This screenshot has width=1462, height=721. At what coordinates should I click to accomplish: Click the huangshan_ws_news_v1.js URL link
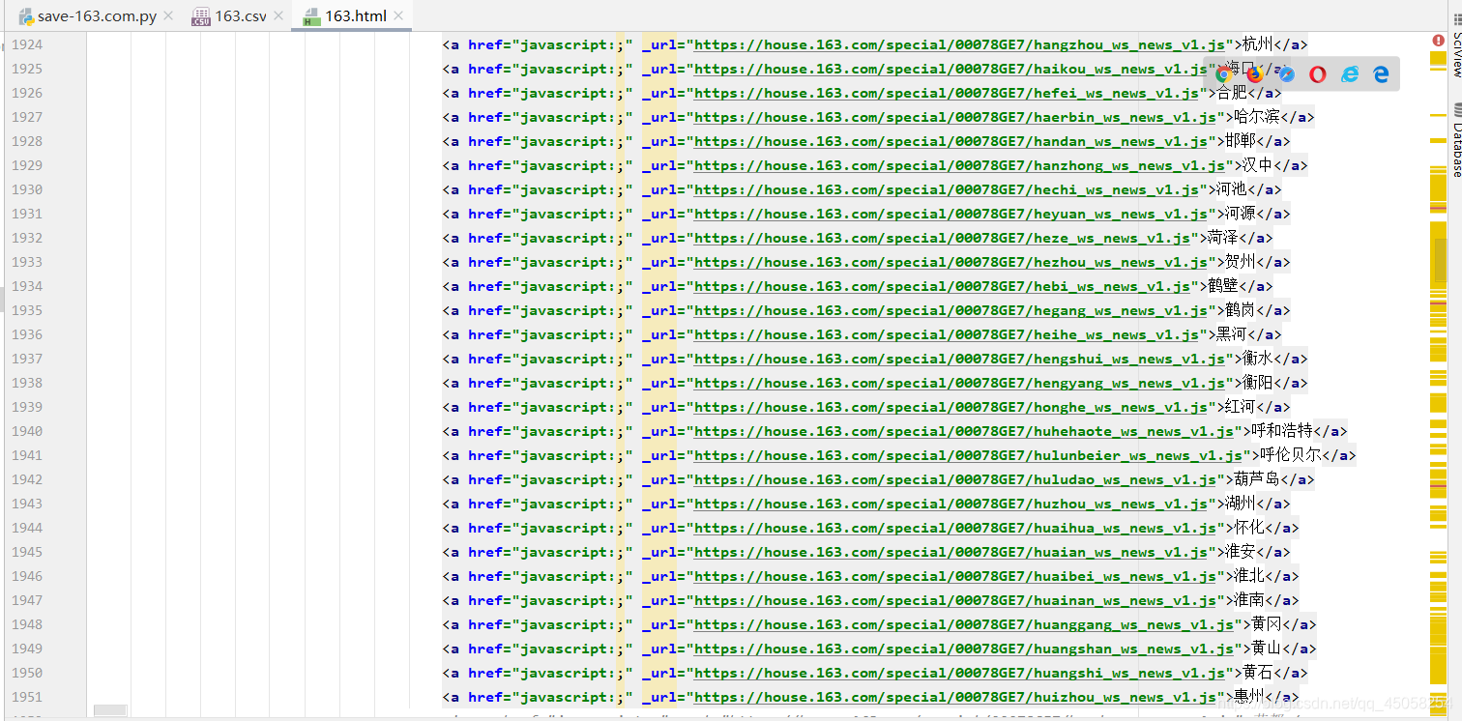[963, 649]
